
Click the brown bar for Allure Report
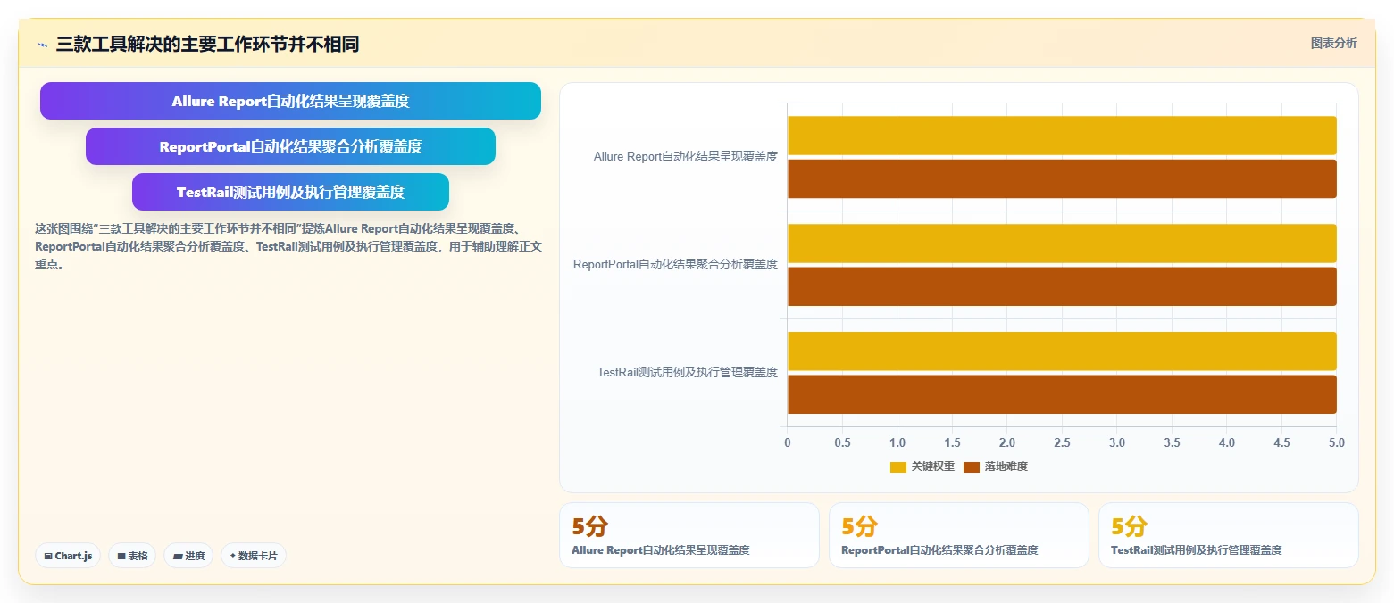pos(1062,178)
